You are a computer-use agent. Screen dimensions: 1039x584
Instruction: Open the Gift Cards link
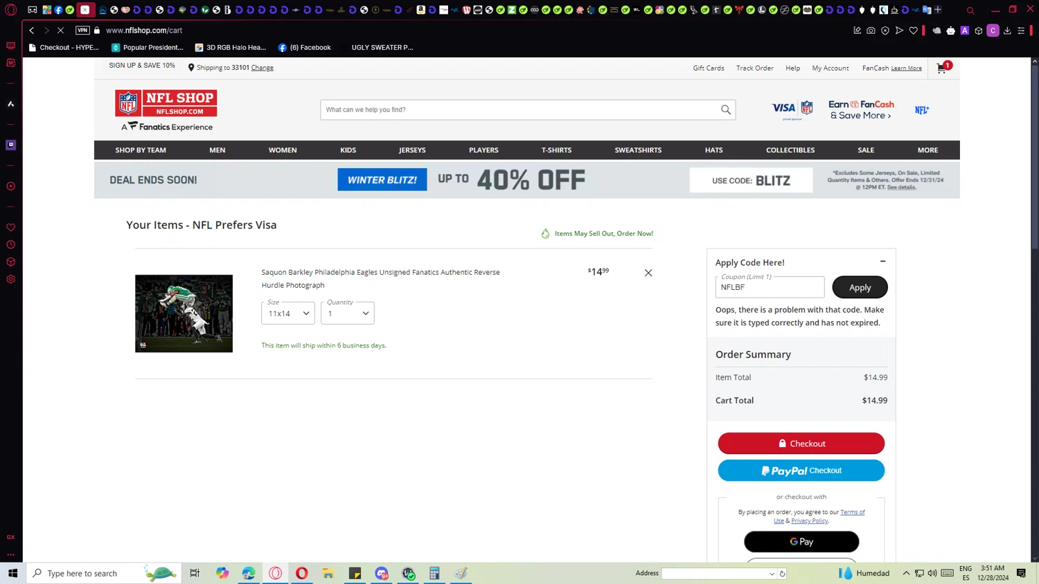(x=709, y=68)
